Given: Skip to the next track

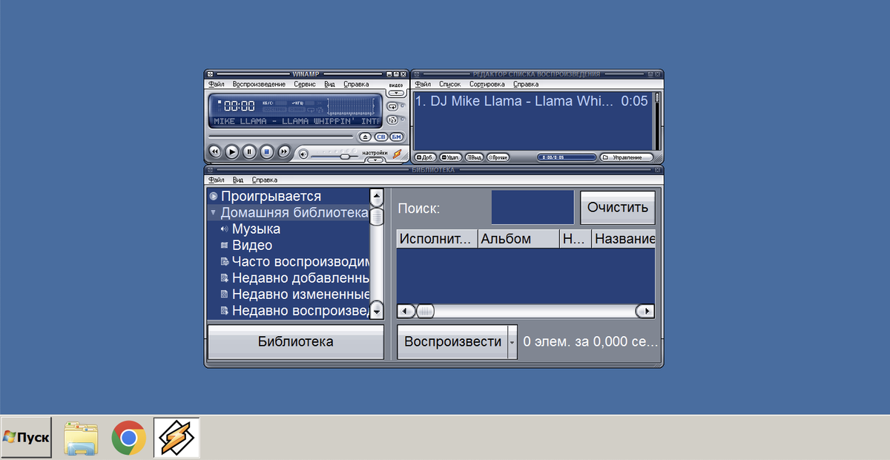Looking at the screenshot, I should [x=283, y=151].
